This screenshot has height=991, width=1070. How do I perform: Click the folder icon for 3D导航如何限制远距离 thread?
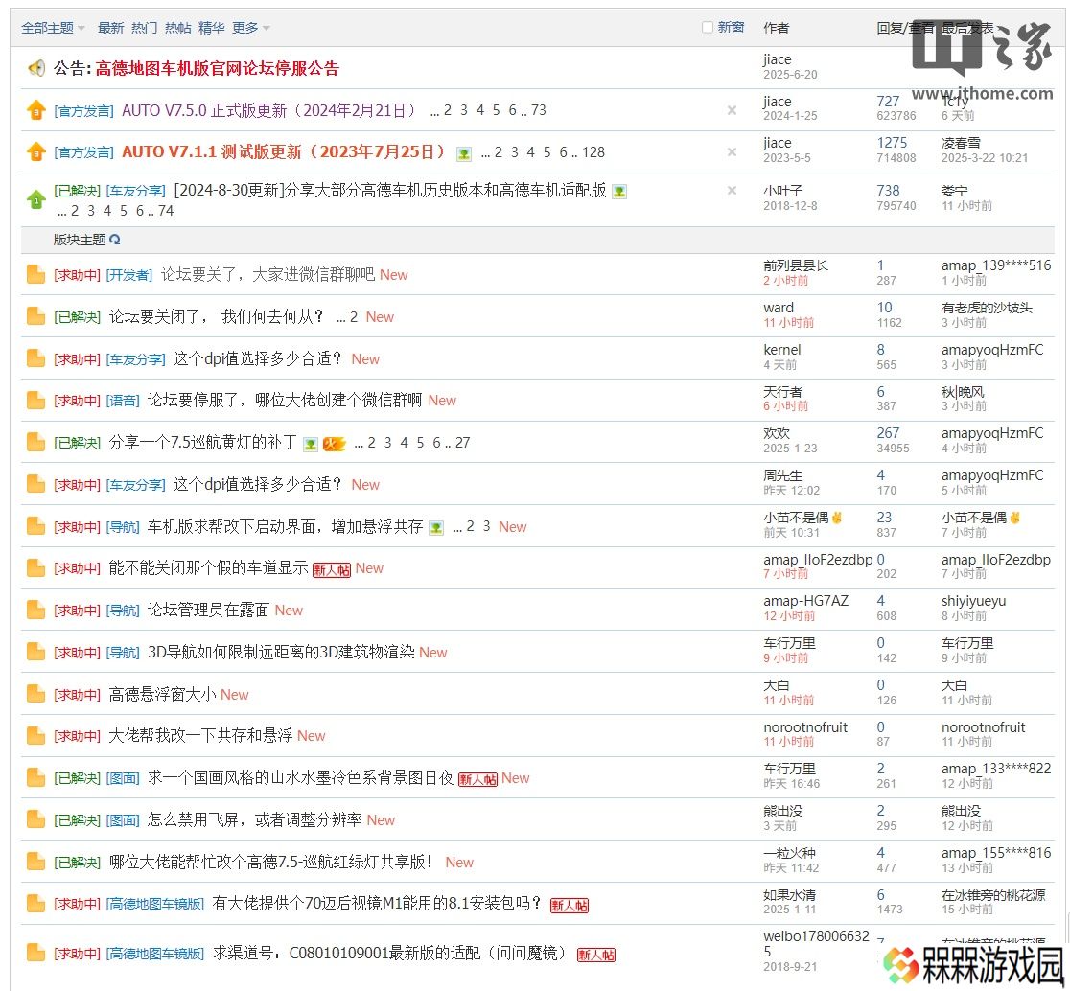(35, 652)
